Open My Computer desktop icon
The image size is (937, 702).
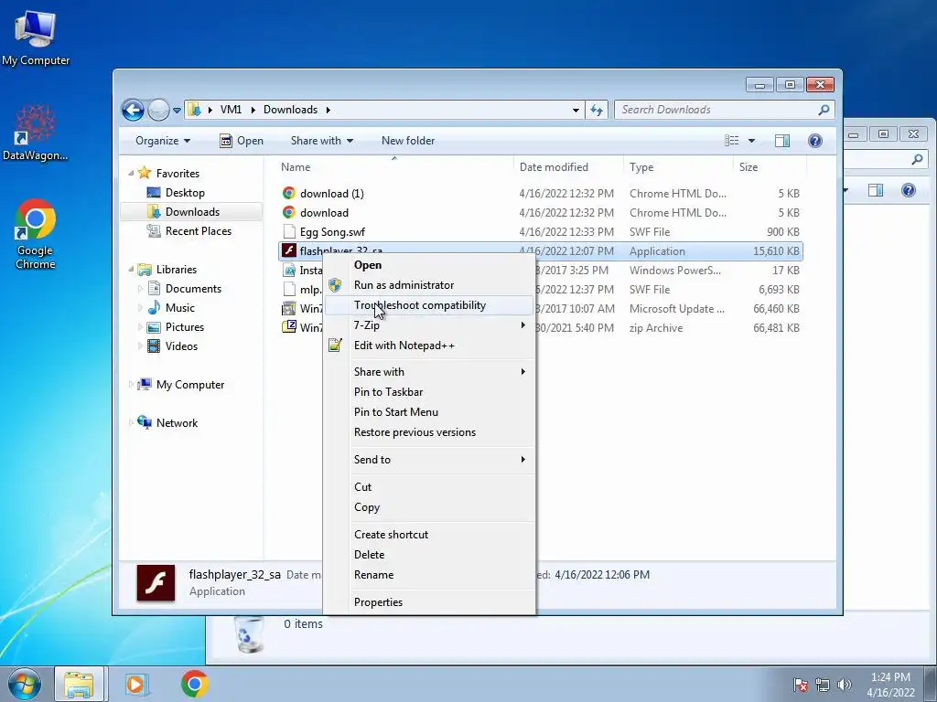(36, 38)
